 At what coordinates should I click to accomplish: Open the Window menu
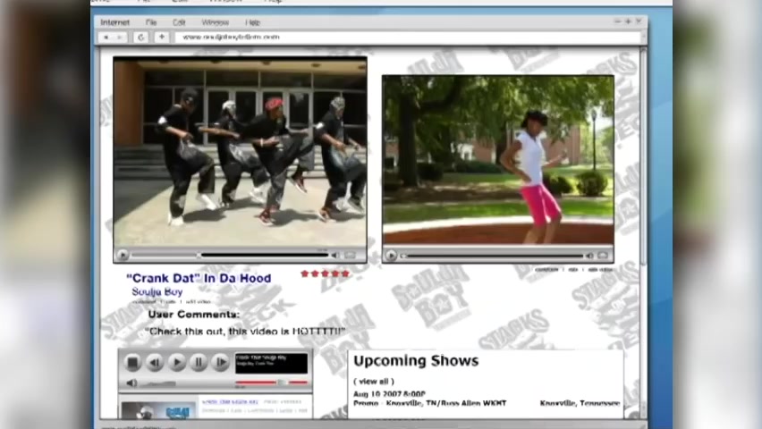(x=216, y=22)
